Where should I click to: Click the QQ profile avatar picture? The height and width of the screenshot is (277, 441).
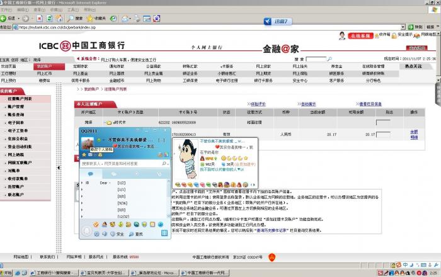coord(87,144)
